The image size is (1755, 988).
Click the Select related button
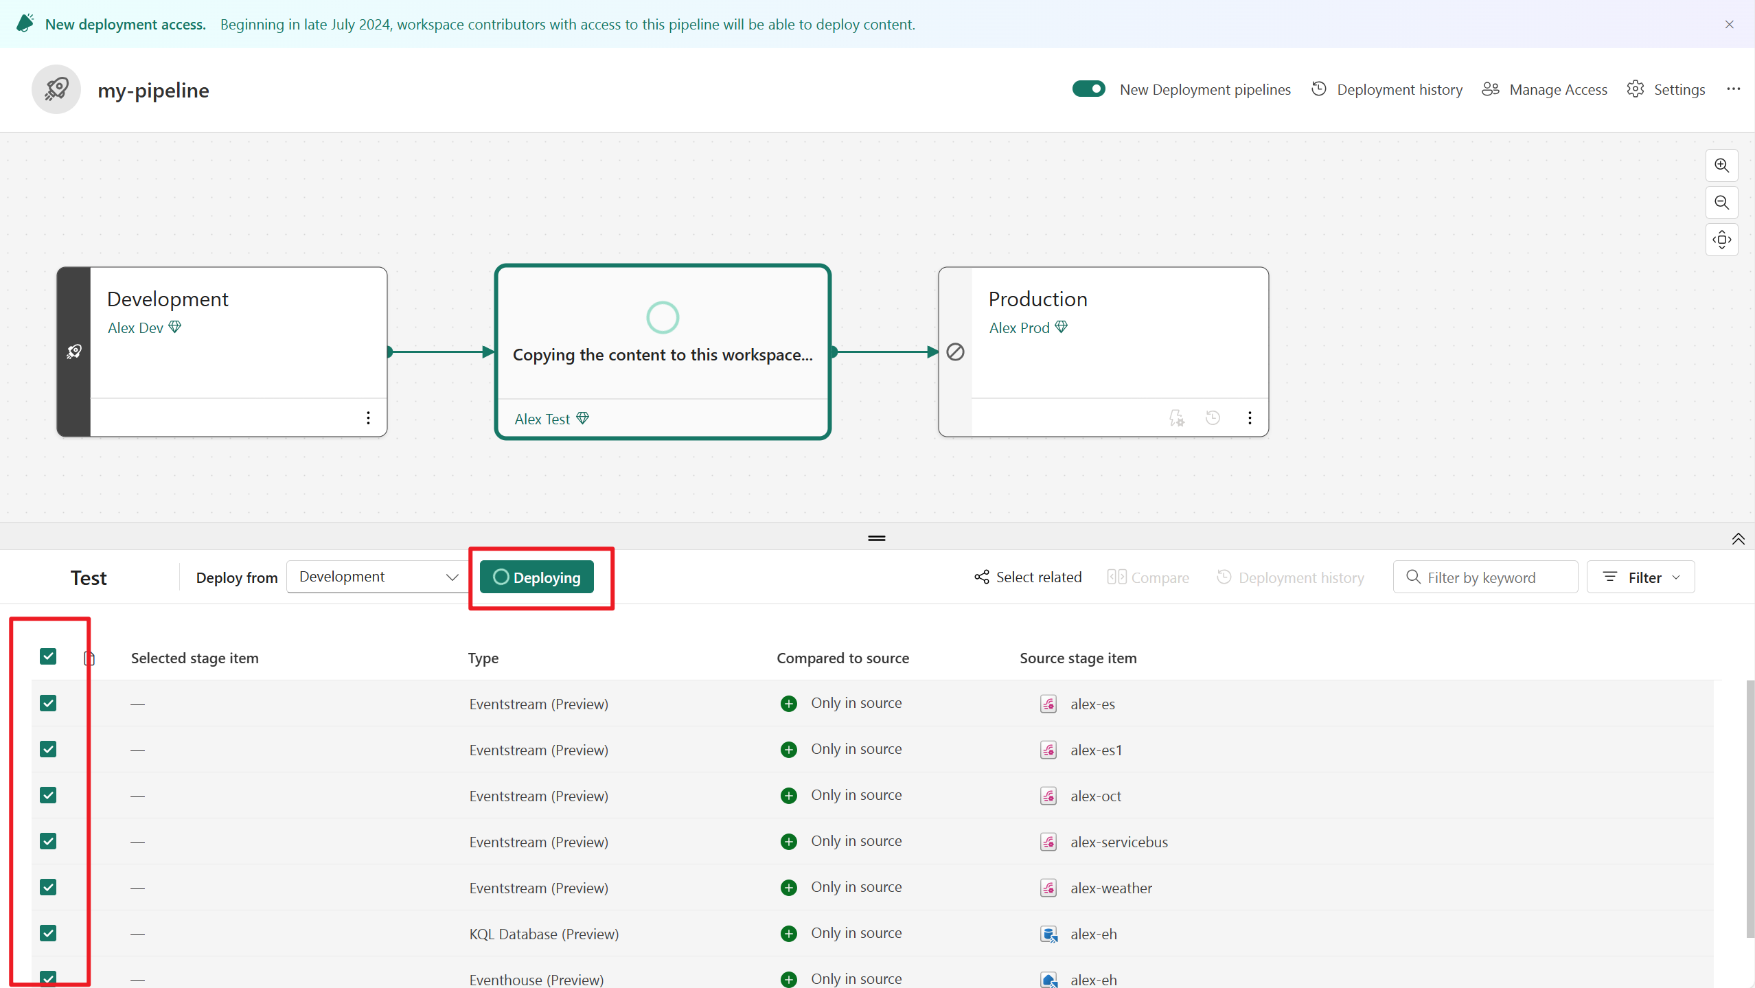coord(1027,577)
